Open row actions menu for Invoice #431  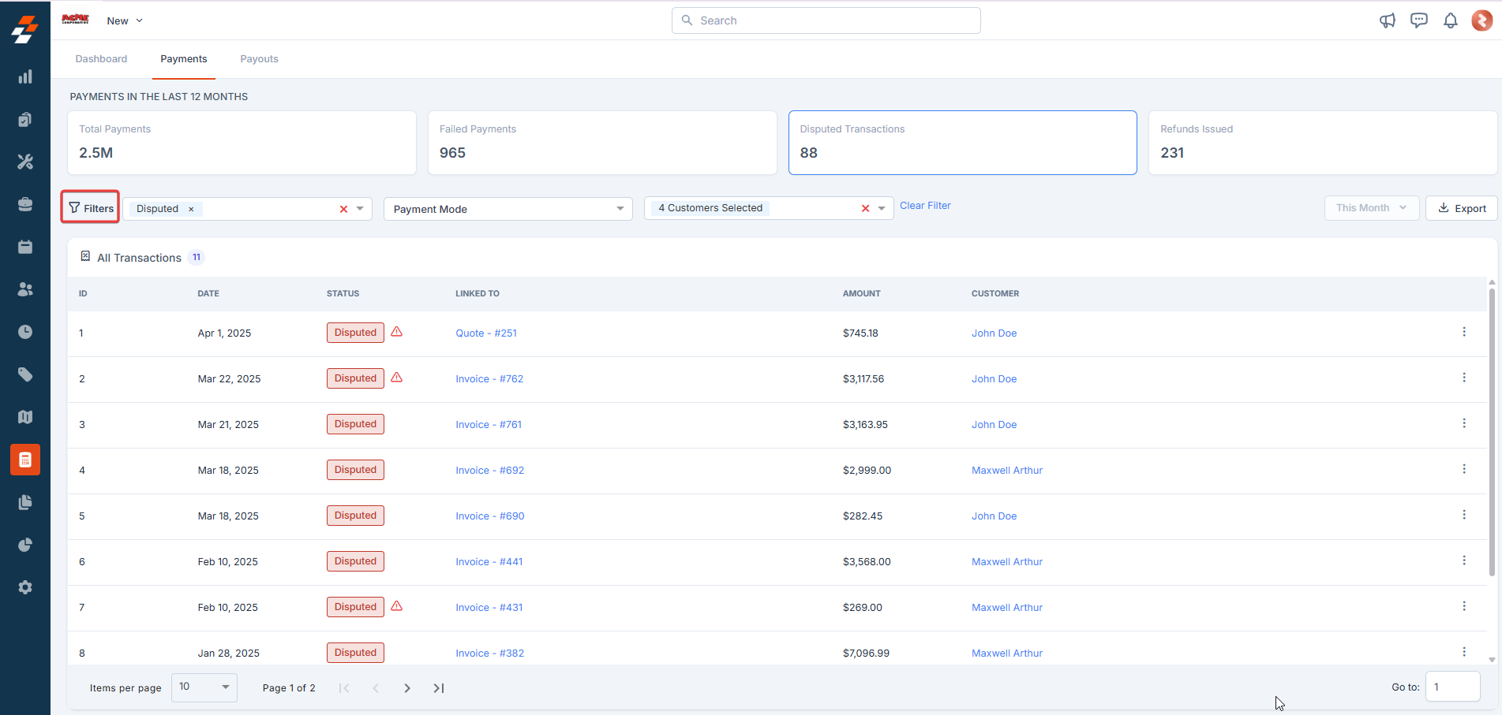(1464, 606)
